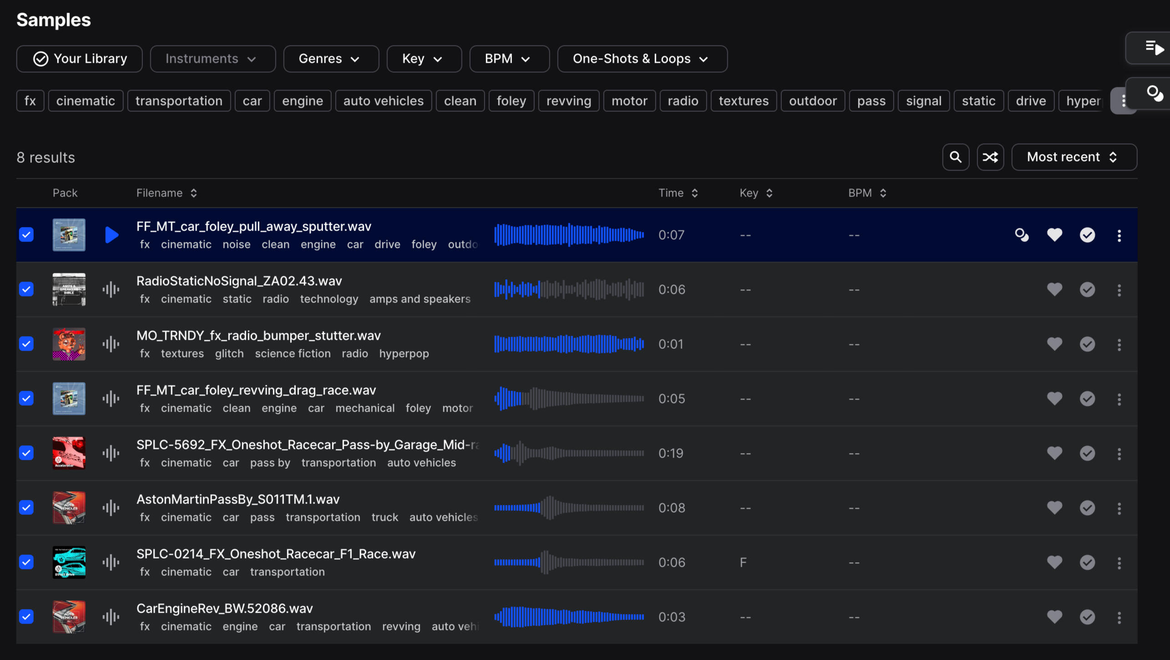Open the Most recent sort dropdown
This screenshot has height=660, width=1170.
click(x=1074, y=157)
